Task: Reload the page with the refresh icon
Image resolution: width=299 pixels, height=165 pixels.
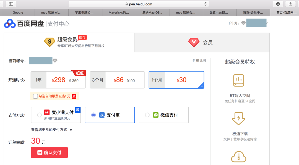Action: tap(205, 4)
